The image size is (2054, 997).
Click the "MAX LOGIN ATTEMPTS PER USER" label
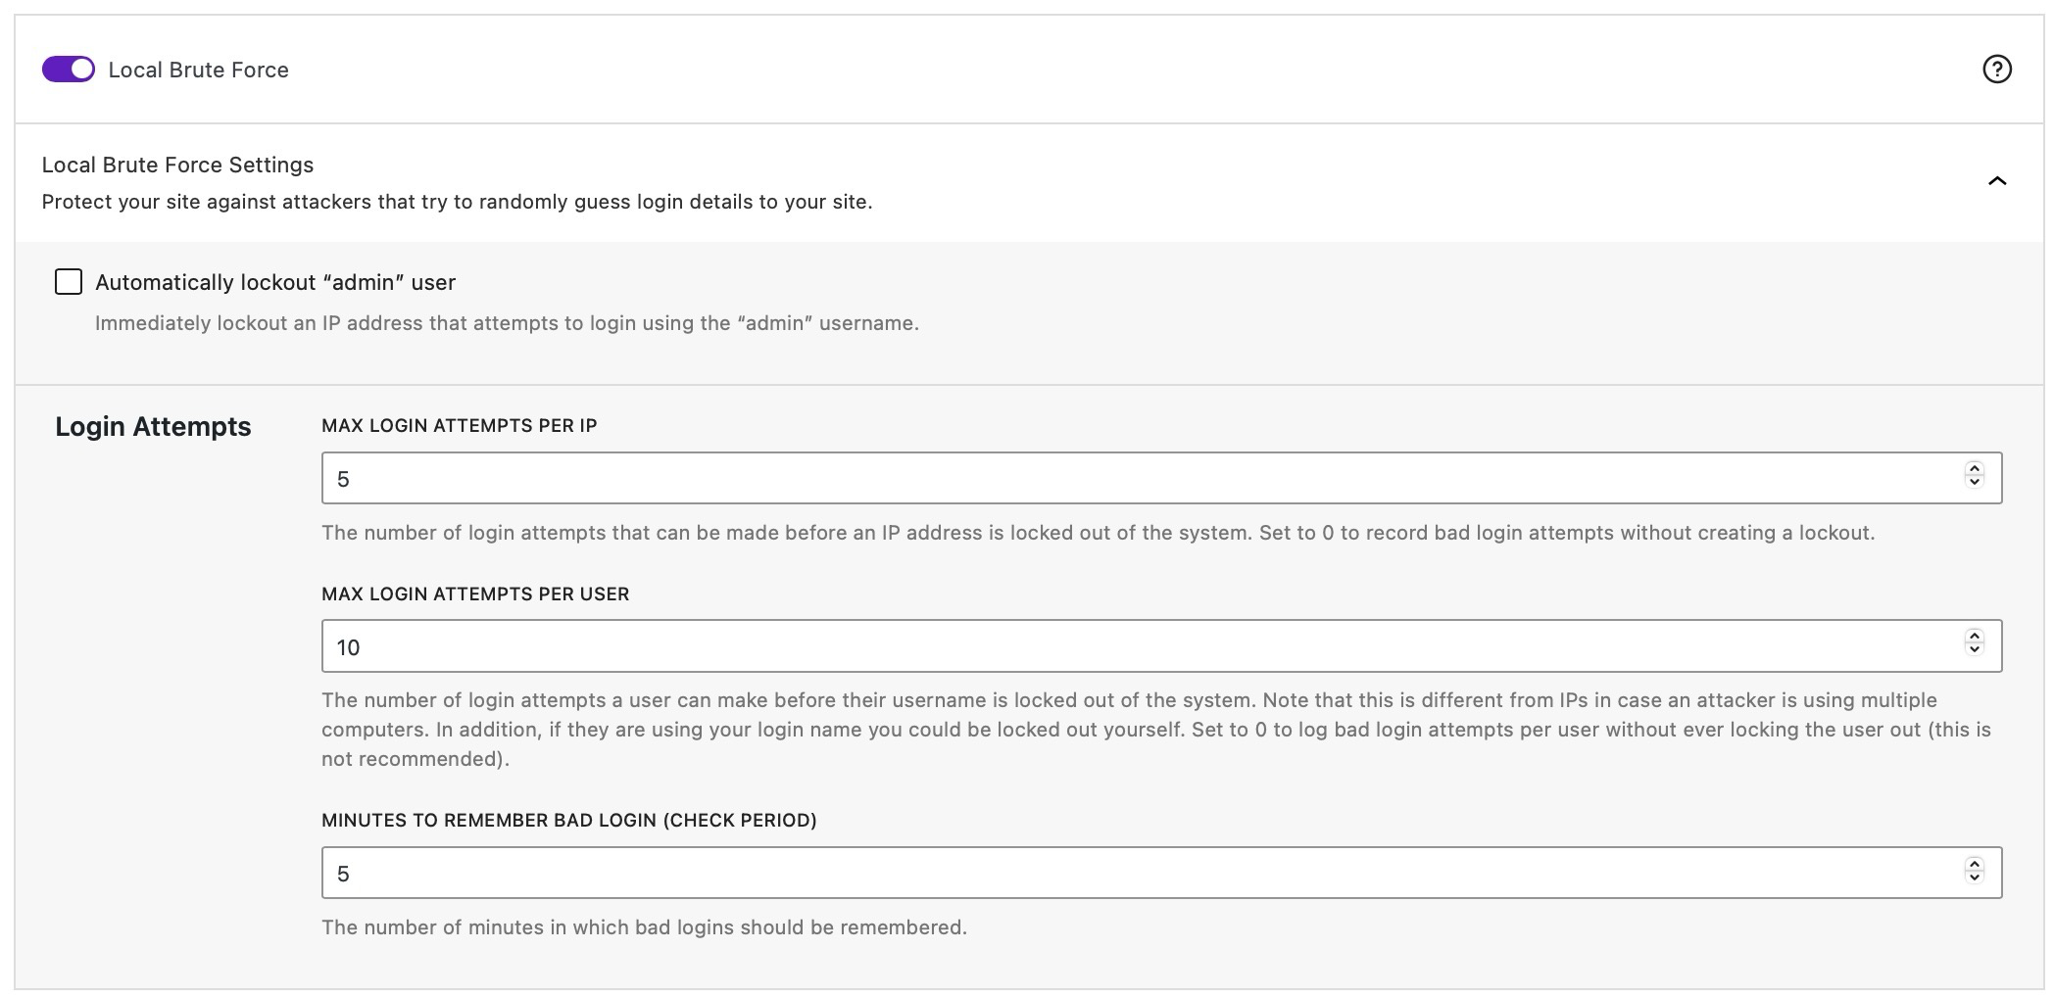pyautogui.click(x=475, y=594)
